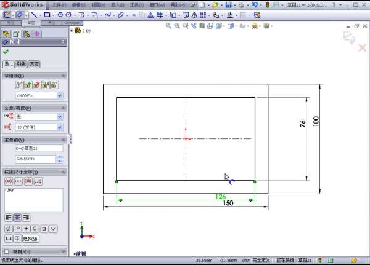370x265 pixels.
Task: Open the 工具 menu
Action: coord(136,5)
